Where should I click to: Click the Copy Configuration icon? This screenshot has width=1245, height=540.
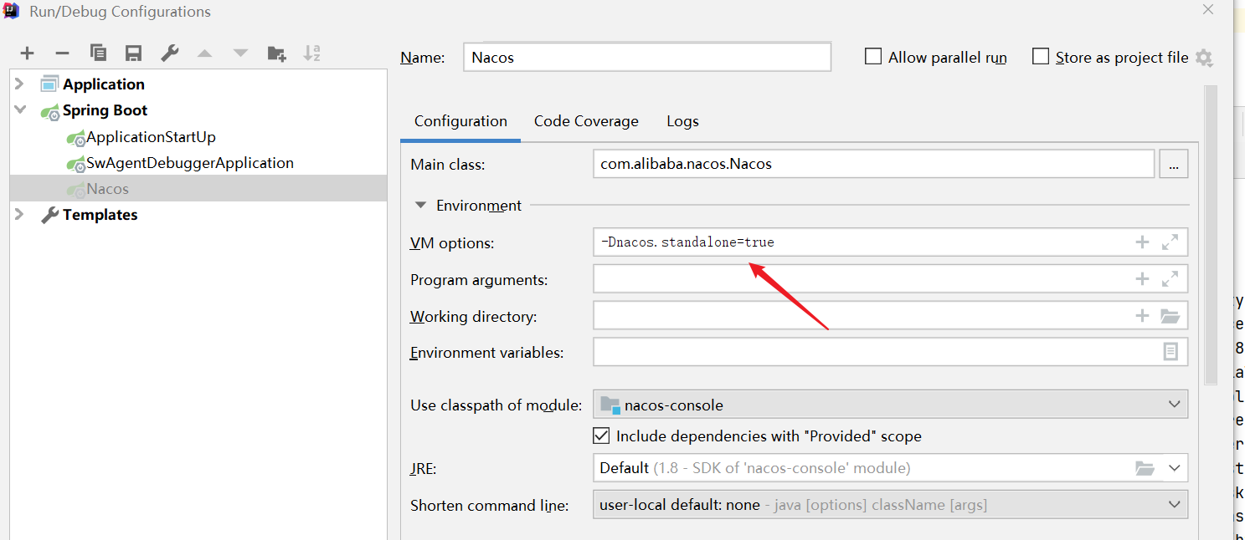tap(98, 53)
